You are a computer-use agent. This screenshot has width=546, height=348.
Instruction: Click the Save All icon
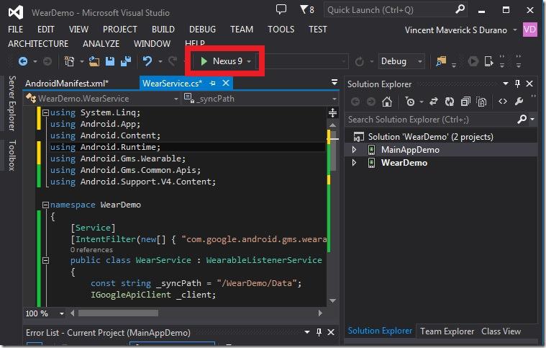126,61
